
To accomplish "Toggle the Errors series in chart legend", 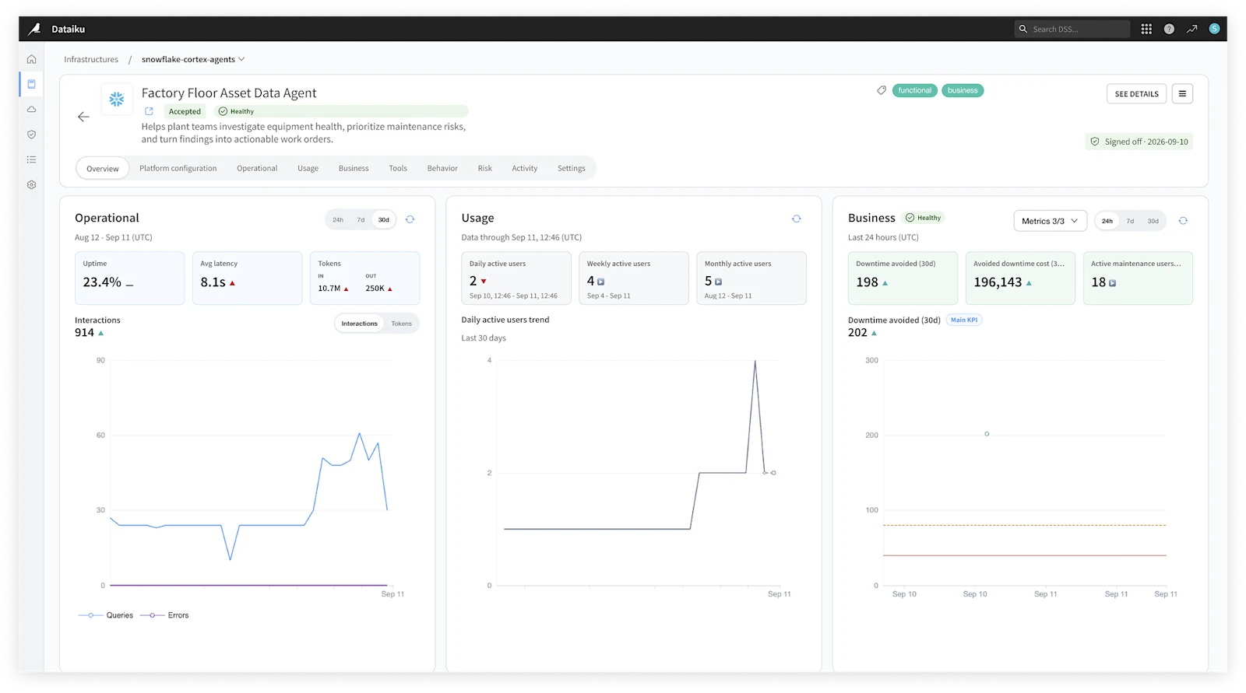I will 164,615.
